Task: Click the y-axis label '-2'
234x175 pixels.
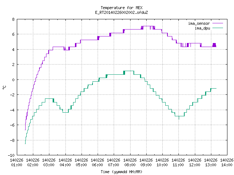Action: (12, 95)
